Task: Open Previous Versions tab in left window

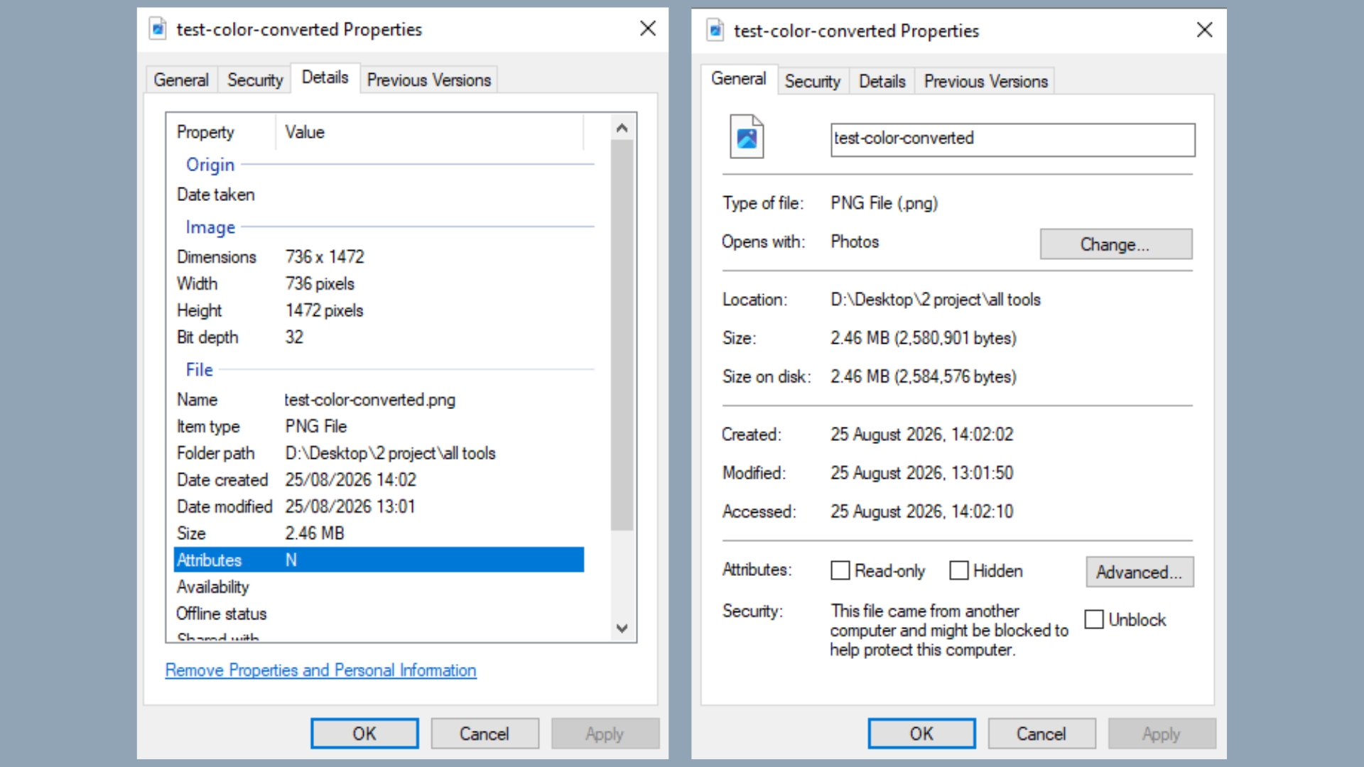Action: (x=428, y=80)
